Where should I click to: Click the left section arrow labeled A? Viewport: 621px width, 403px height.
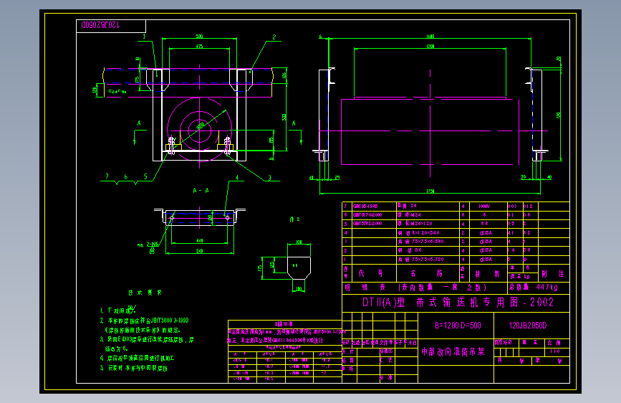(137, 132)
